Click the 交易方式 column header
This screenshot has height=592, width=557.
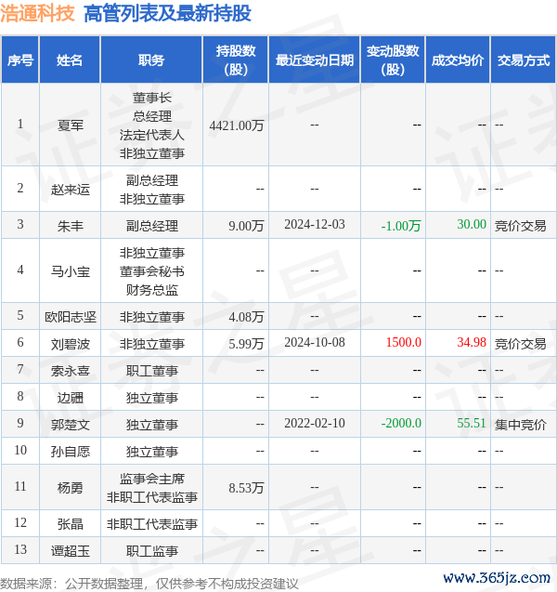pyautogui.click(x=524, y=59)
